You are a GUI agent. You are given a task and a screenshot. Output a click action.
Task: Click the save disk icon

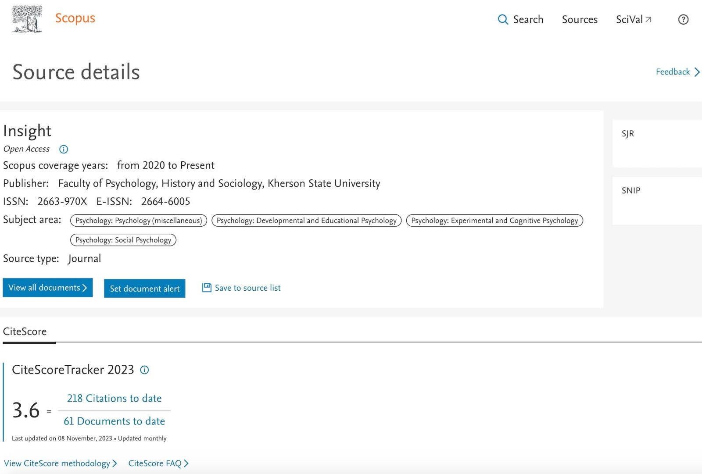coord(207,288)
